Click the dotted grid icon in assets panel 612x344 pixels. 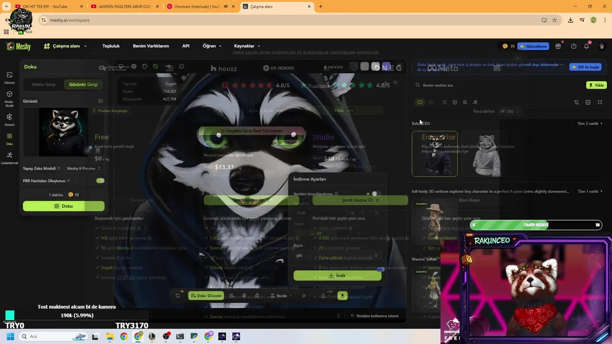click(x=445, y=102)
